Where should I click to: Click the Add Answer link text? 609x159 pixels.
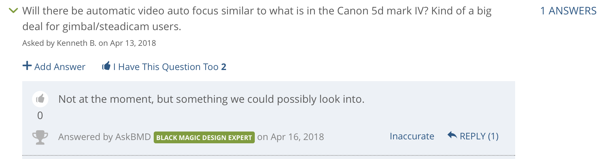tap(60, 67)
